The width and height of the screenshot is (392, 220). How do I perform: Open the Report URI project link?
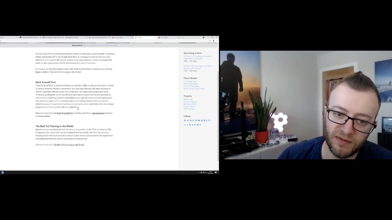click(x=188, y=99)
